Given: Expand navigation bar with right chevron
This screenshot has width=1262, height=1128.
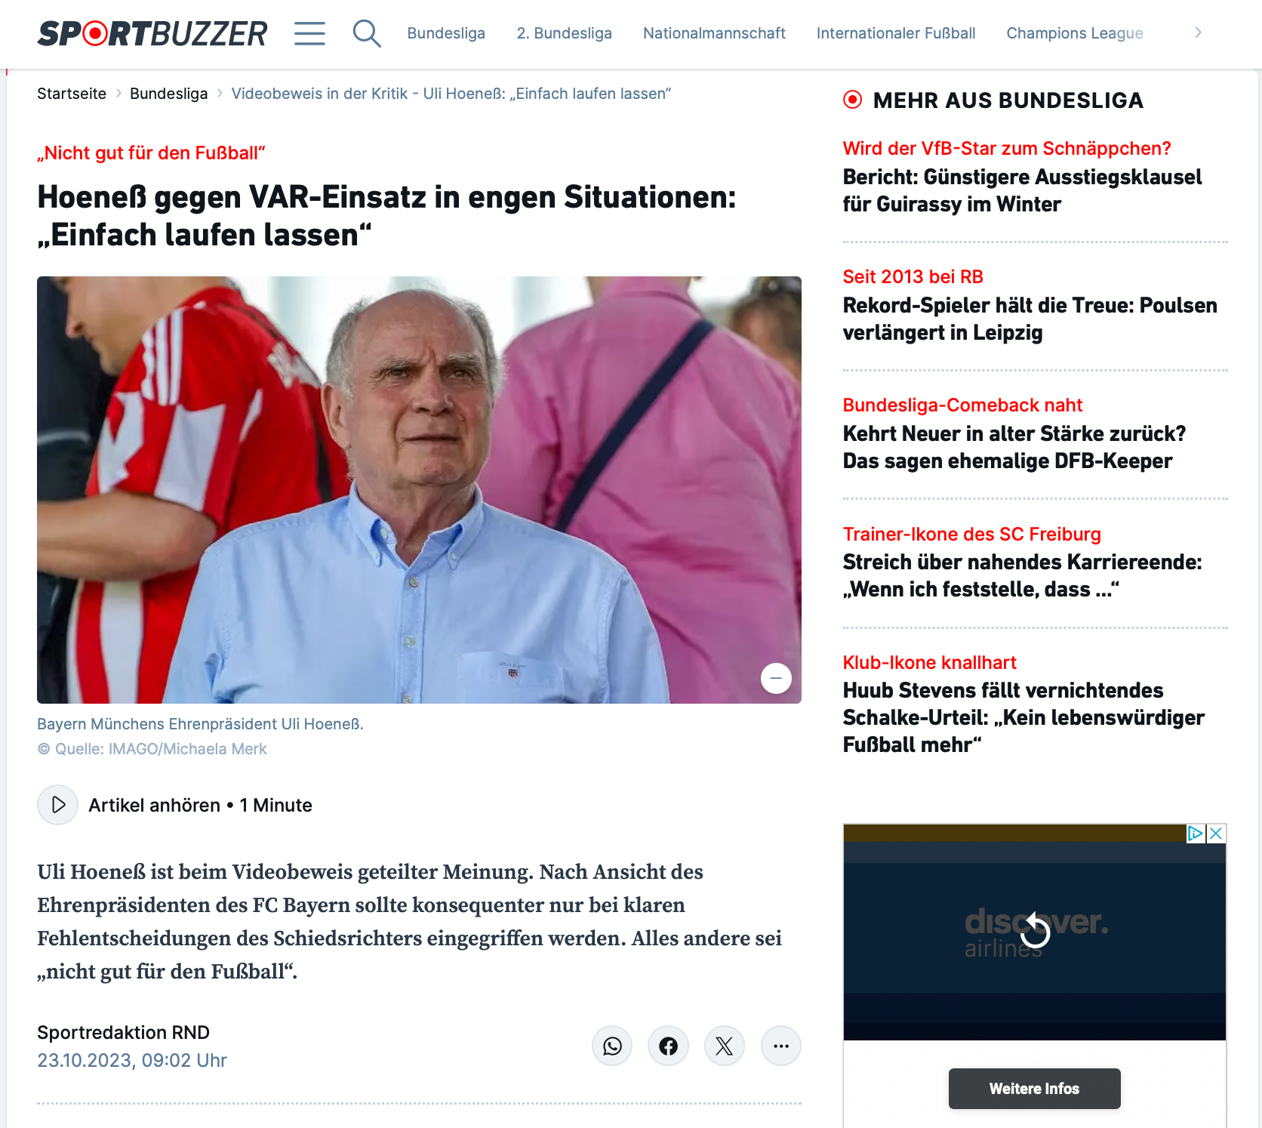Looking at the screenshot, I should pyautogui.click(x=1198, y=32).
